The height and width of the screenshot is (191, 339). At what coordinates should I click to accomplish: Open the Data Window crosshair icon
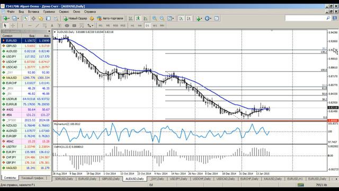tap(33, 19)
